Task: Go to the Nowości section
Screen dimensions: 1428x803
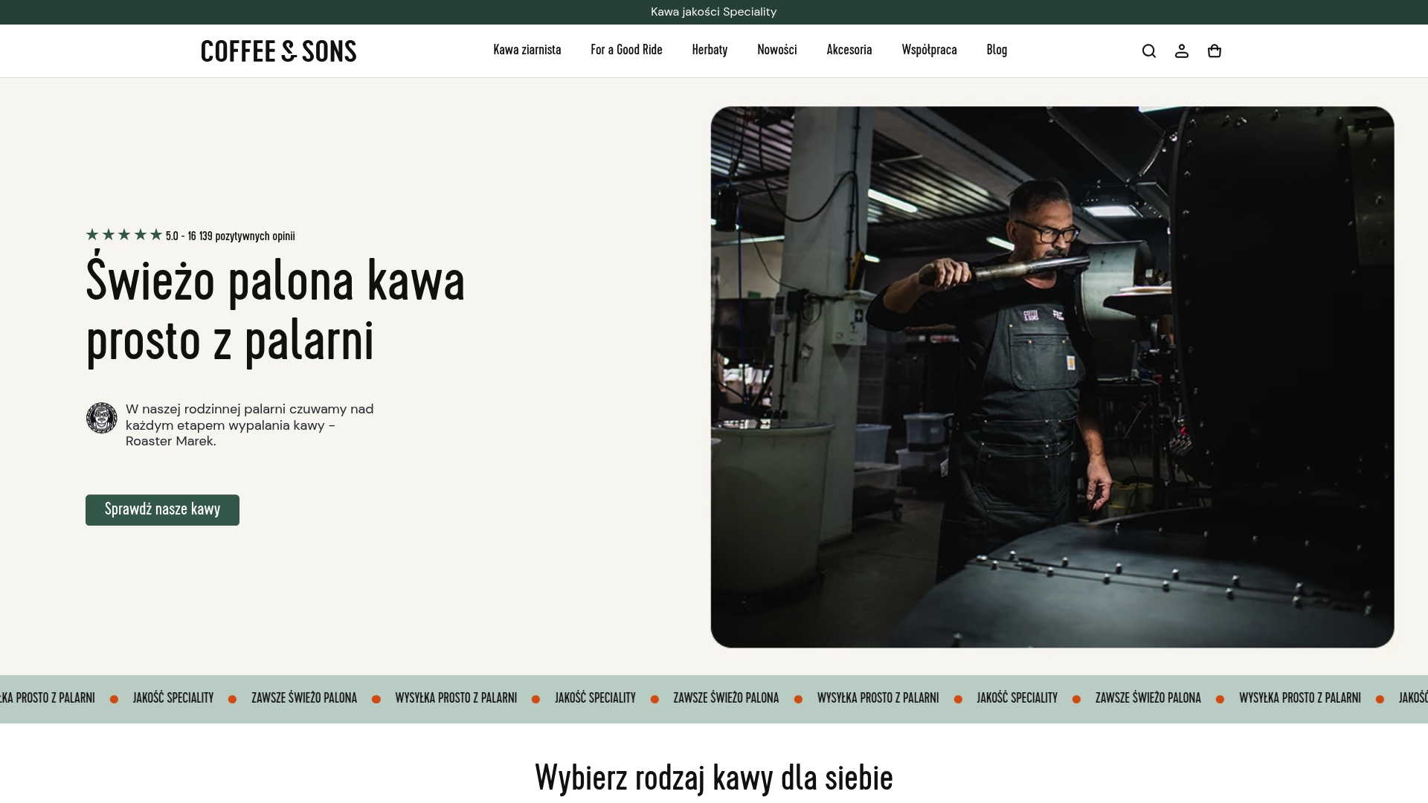Action: (x=777, y=50)
